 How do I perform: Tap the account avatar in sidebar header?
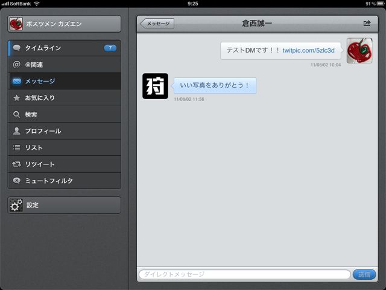[x=16, y=24]
